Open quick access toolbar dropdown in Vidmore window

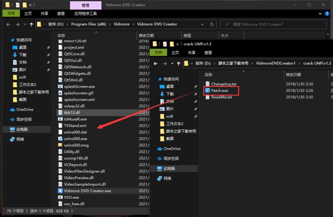click(30, 5)
